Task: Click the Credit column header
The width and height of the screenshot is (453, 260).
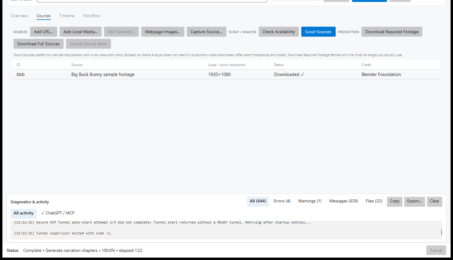Action: [x=366, y=65]
